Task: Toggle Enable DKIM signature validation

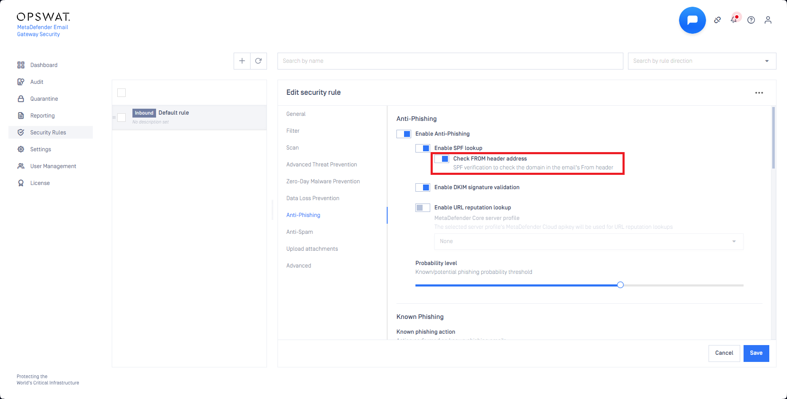Action: [x=423, y=187]
